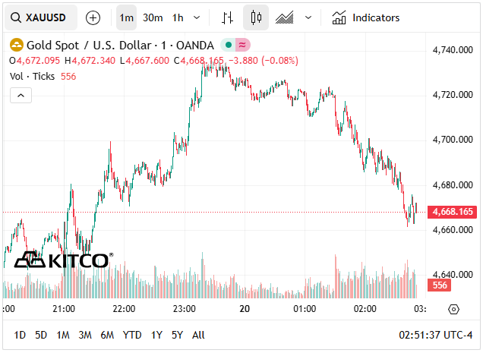Switch to 30m interval
The image size is (483, 353).
click(152, 17)
